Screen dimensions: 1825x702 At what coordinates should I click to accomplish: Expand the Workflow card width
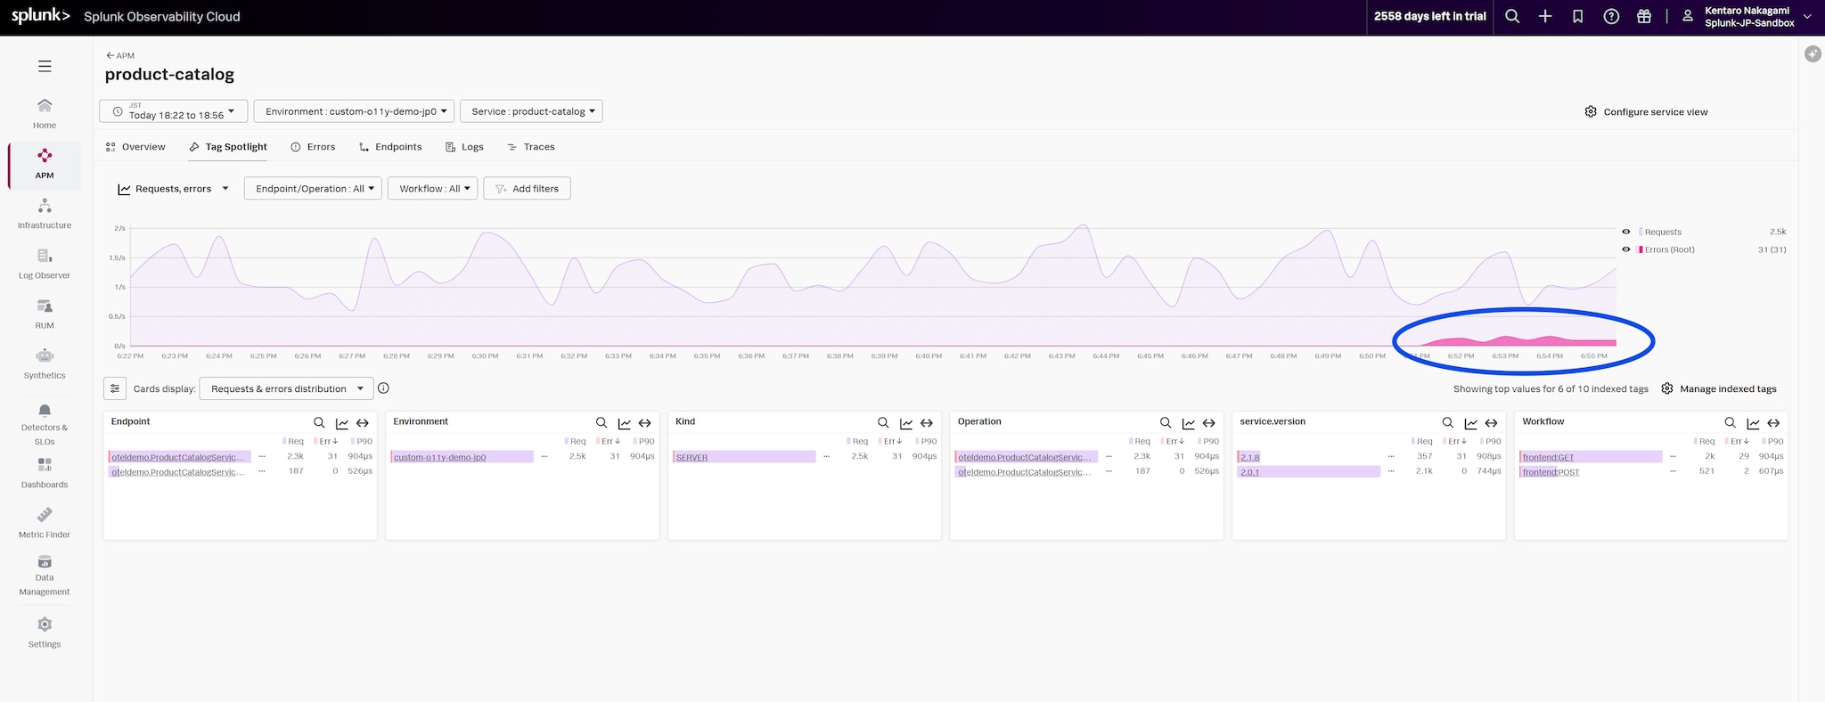(x=1773, y=422)
